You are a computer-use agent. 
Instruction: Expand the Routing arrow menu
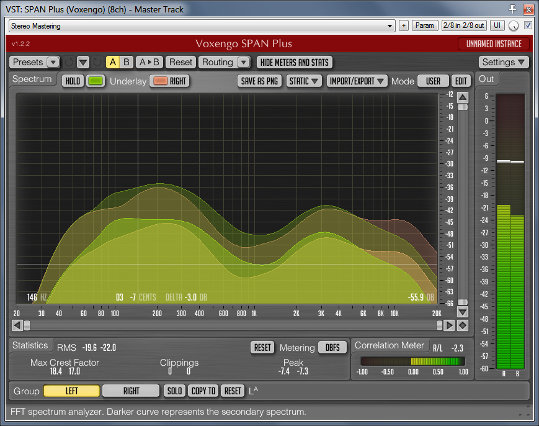243,62
